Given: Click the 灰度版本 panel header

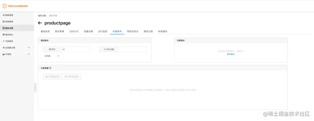Looking at the screenshot, I should (231, 40).
